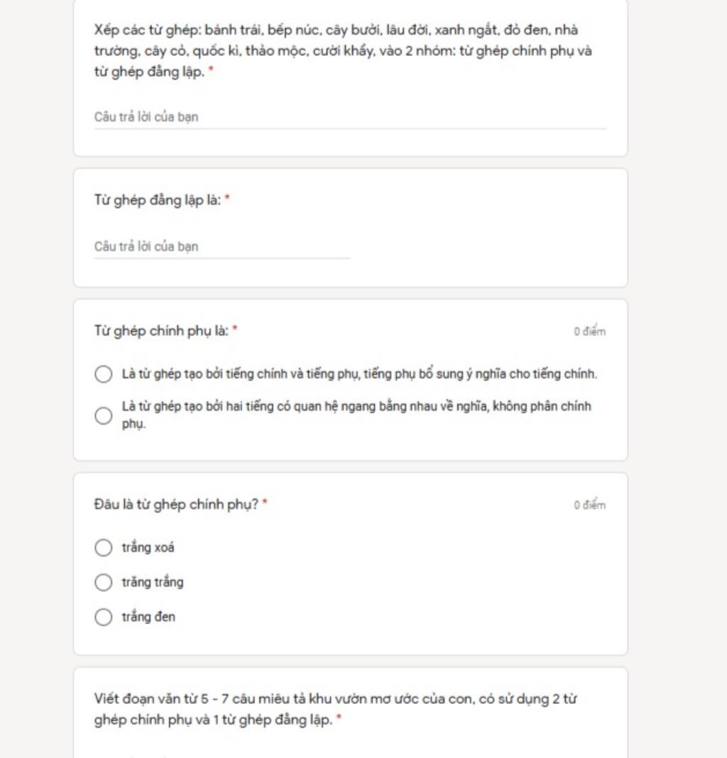
Task: Click the 'Từ ghép chính phụ là:' question title
Action: [161, 331]
